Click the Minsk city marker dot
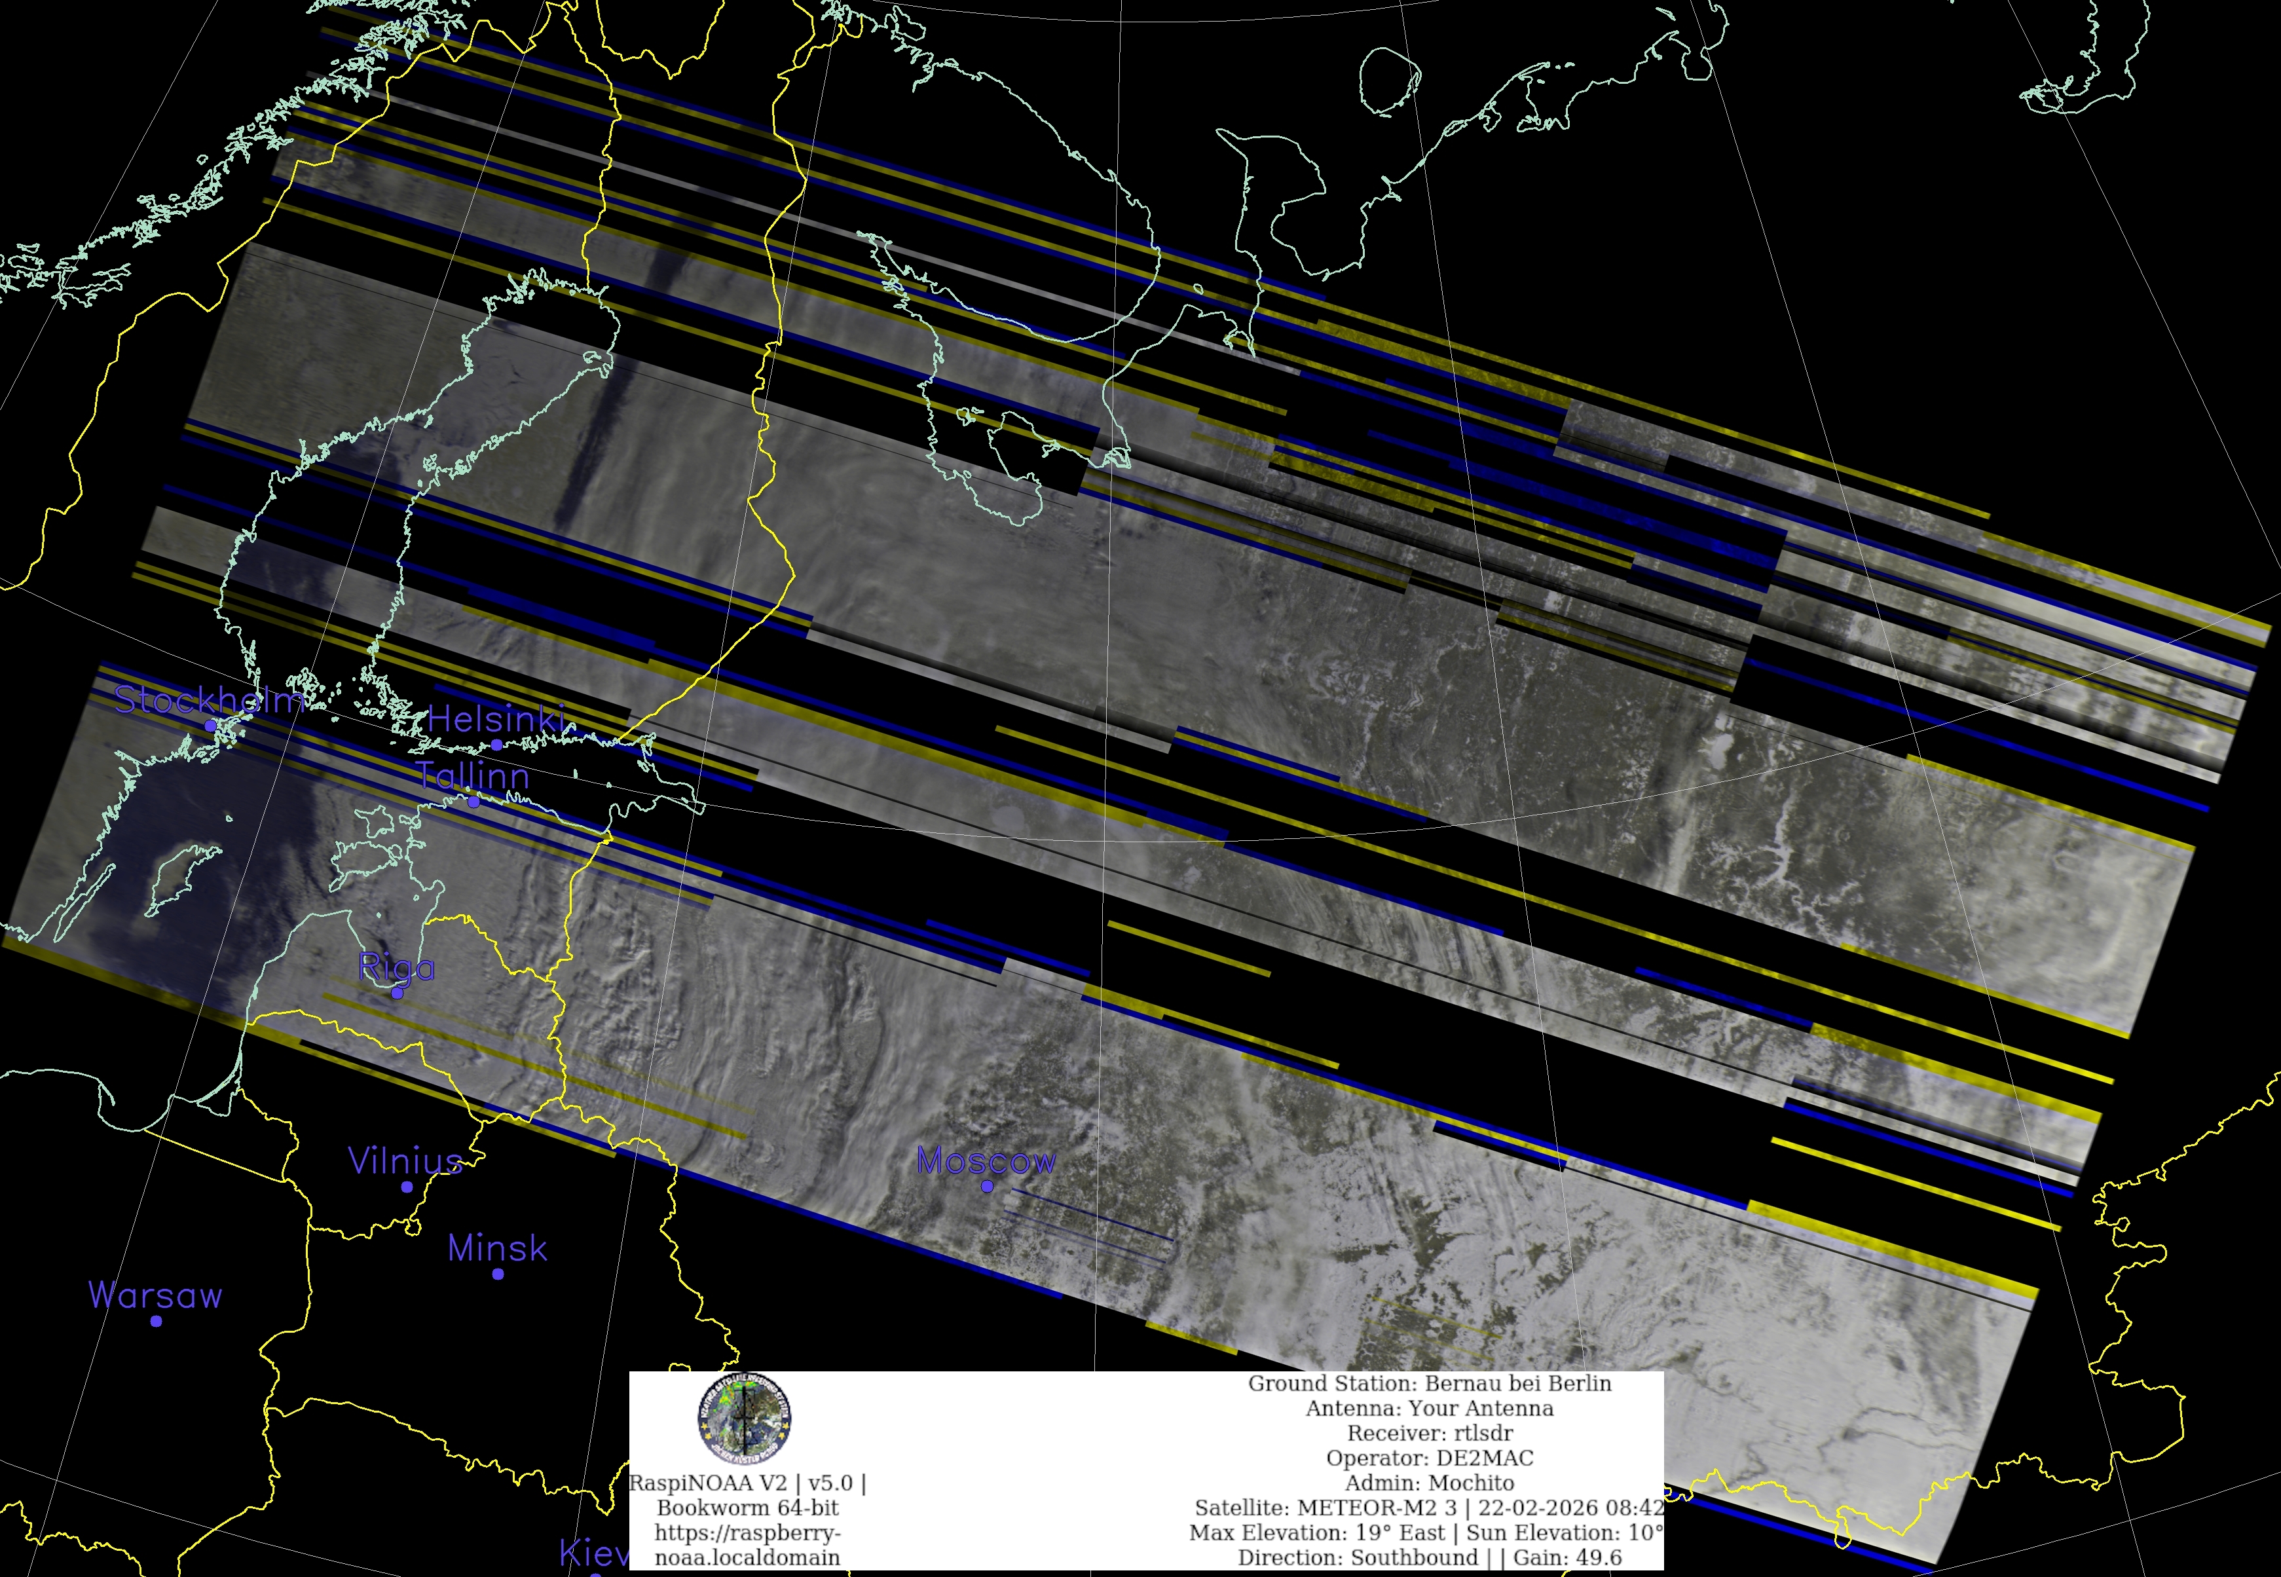Image resolution: width=2281 pixels, height=1577 pixels. click(498, 1274)
